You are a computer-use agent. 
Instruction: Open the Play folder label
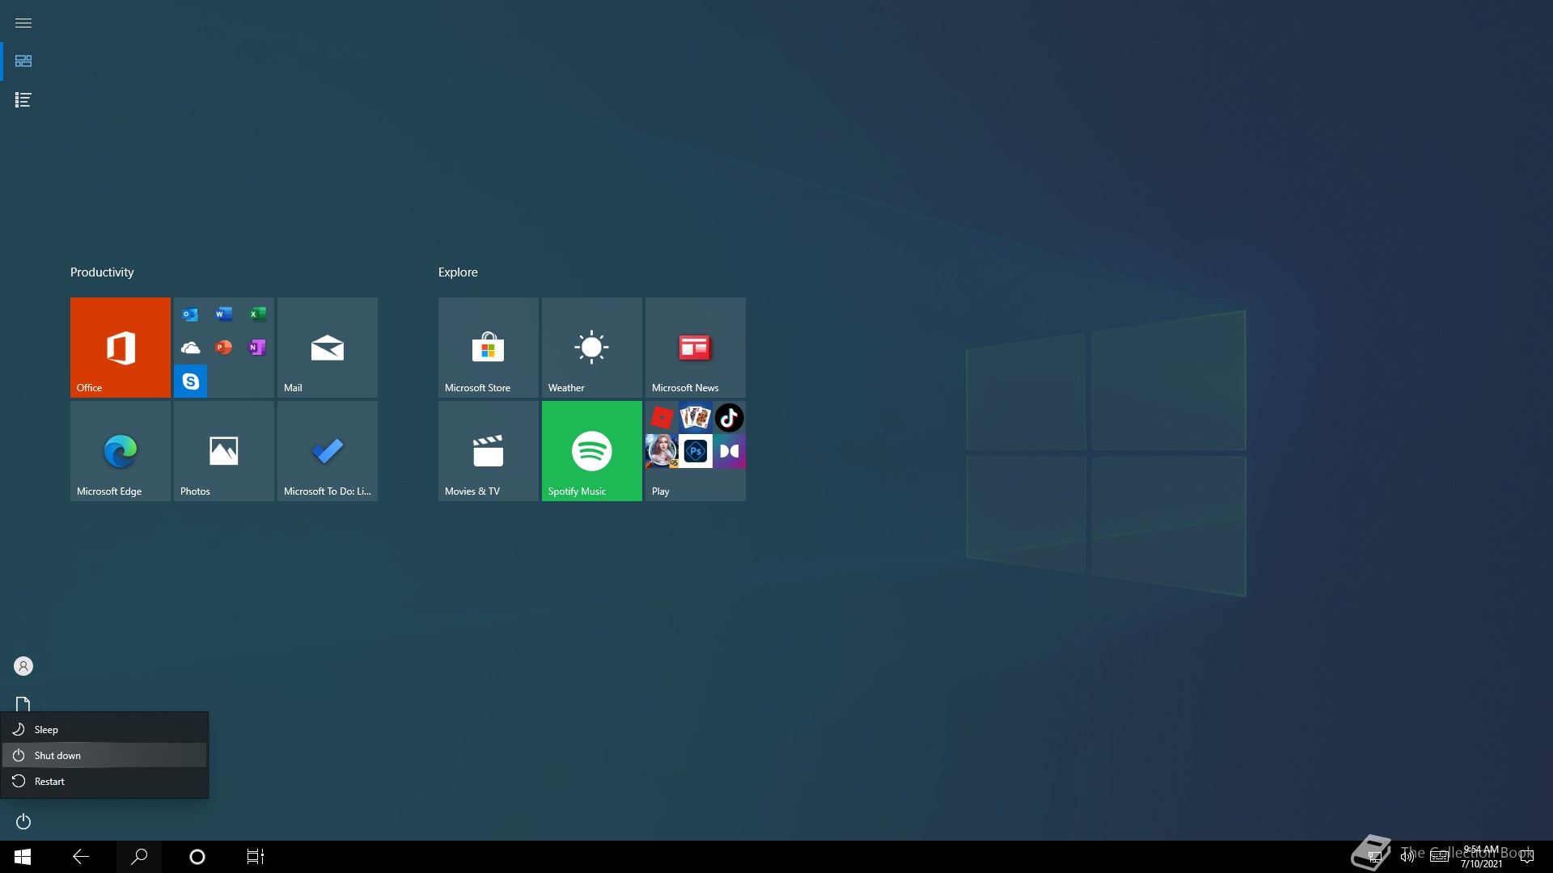click(661, 491)
